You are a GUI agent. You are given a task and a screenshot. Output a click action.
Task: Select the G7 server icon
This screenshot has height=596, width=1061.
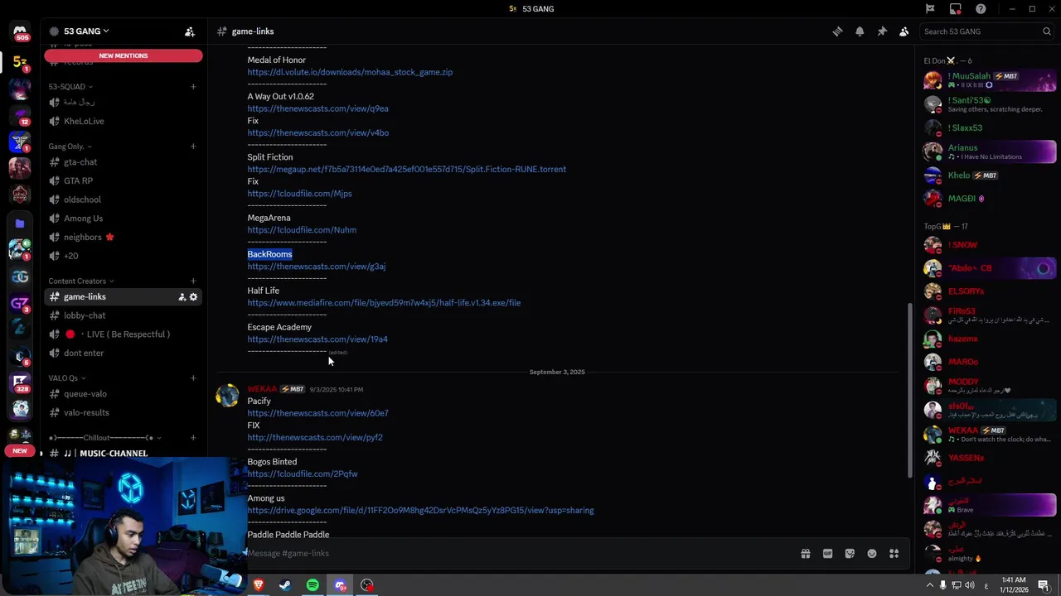pos(20,304)
